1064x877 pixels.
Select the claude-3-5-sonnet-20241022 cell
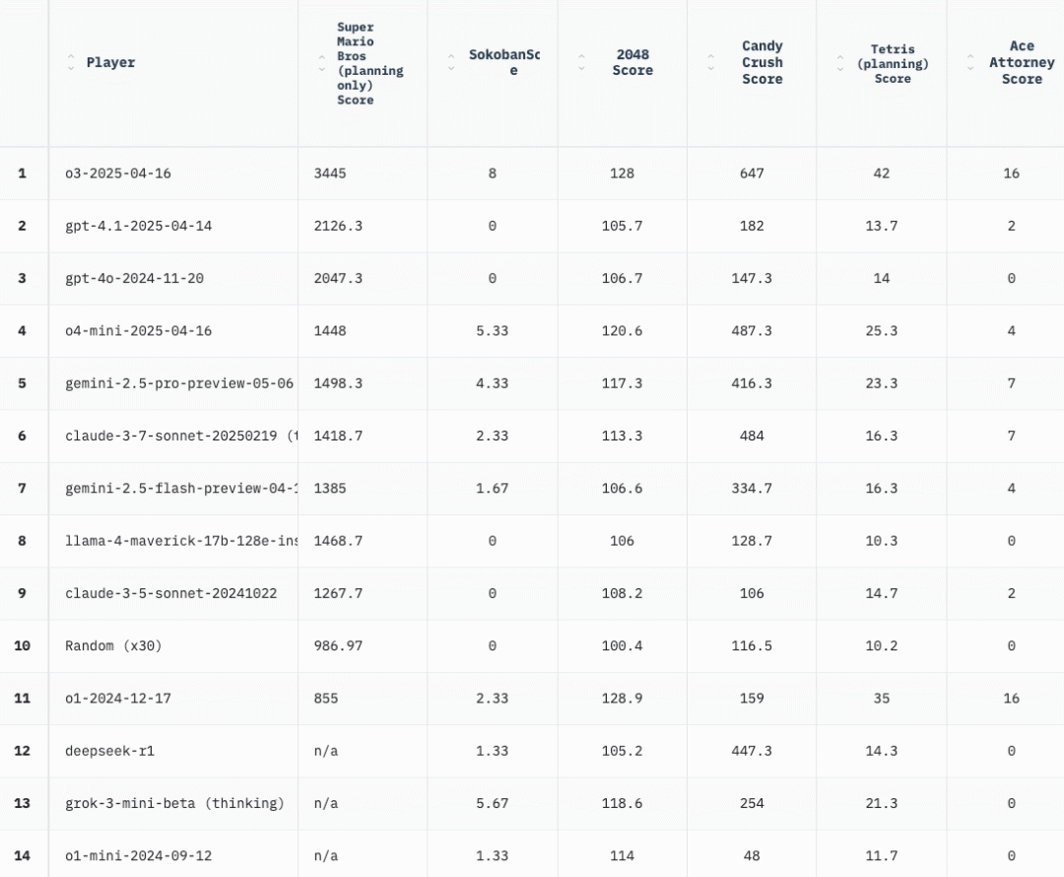pos(173,593)
